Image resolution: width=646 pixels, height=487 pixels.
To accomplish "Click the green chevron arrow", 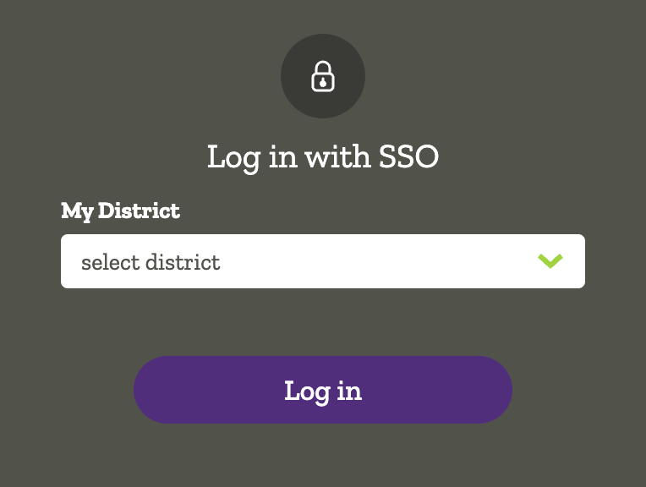I will point(550,261).
